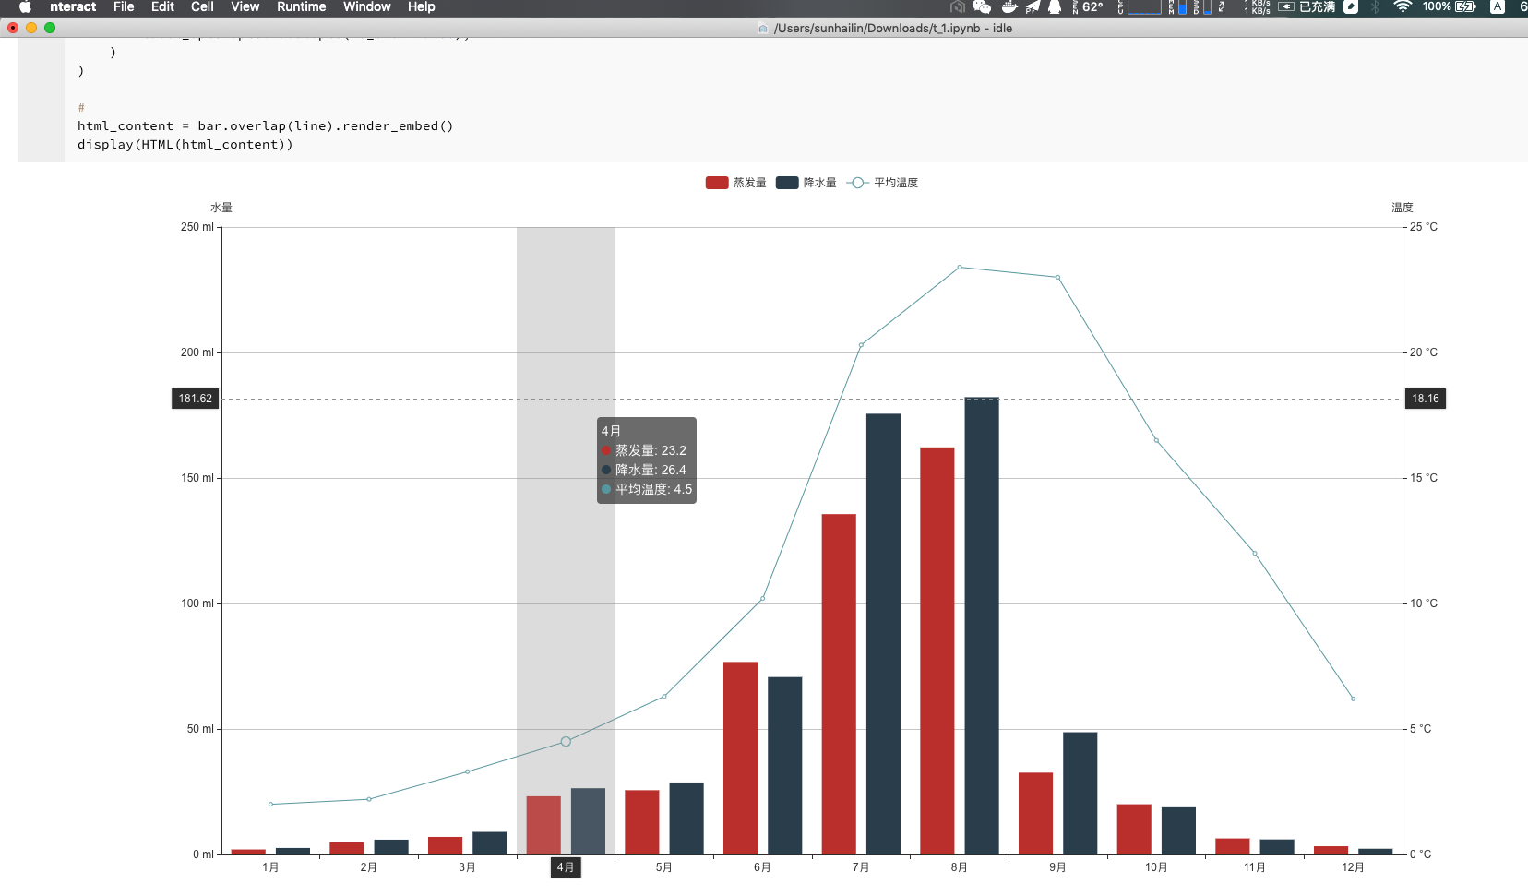Open the Cell menu

click(202, 7)
